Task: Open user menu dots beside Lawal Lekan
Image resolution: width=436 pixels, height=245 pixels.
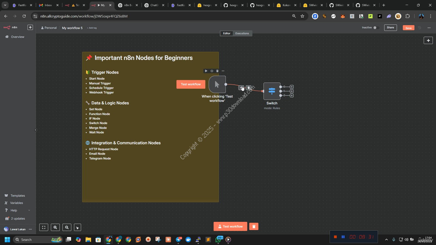Action: [30, 229]
